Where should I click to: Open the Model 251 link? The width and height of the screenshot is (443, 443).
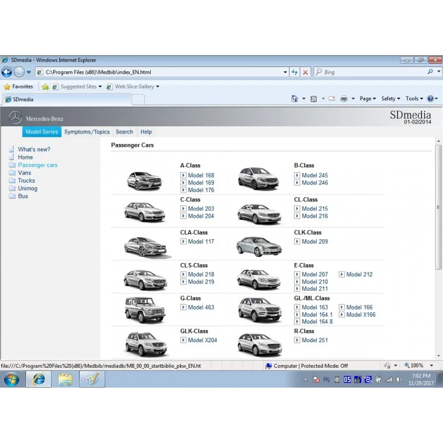[x=315, y=340]
